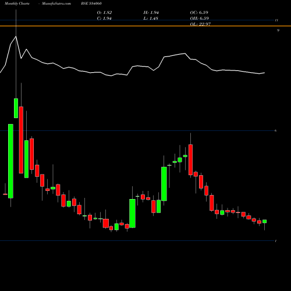Click the tallest green candle near the left edge
Image resolution: width=291 pixels, height=291 pixels.
pyautogui.click(x=10, y=161)
